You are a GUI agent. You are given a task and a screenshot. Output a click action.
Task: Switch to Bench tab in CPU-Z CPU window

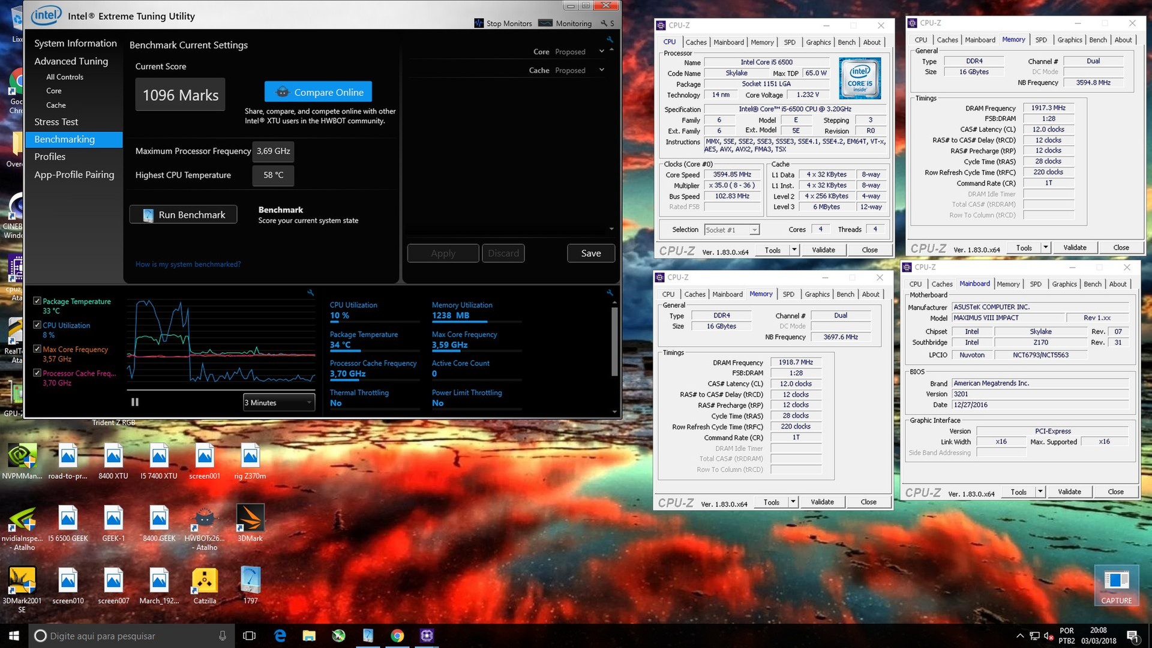[847, 42]
